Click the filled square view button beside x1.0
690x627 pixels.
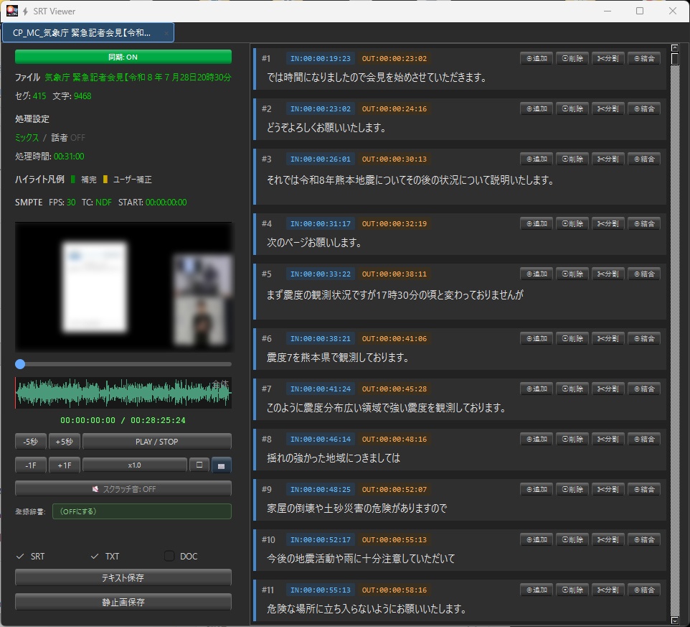pos(222,465)
